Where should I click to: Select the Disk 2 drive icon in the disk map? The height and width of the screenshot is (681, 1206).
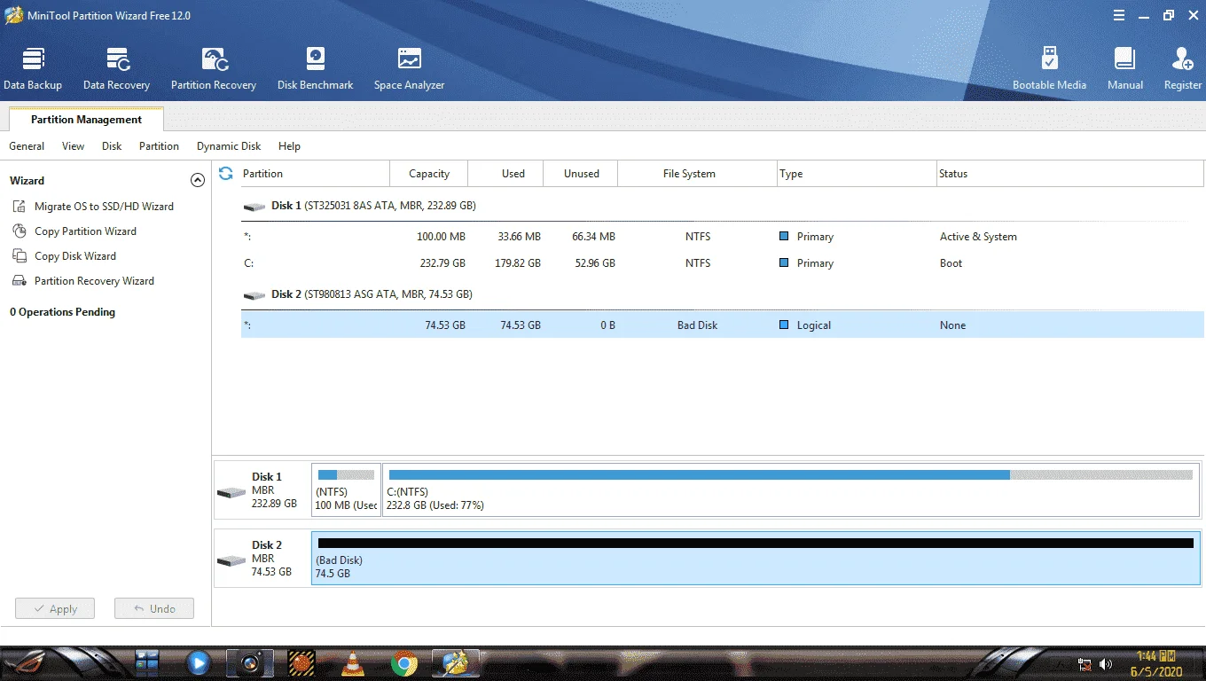click(x=231, y=560)
